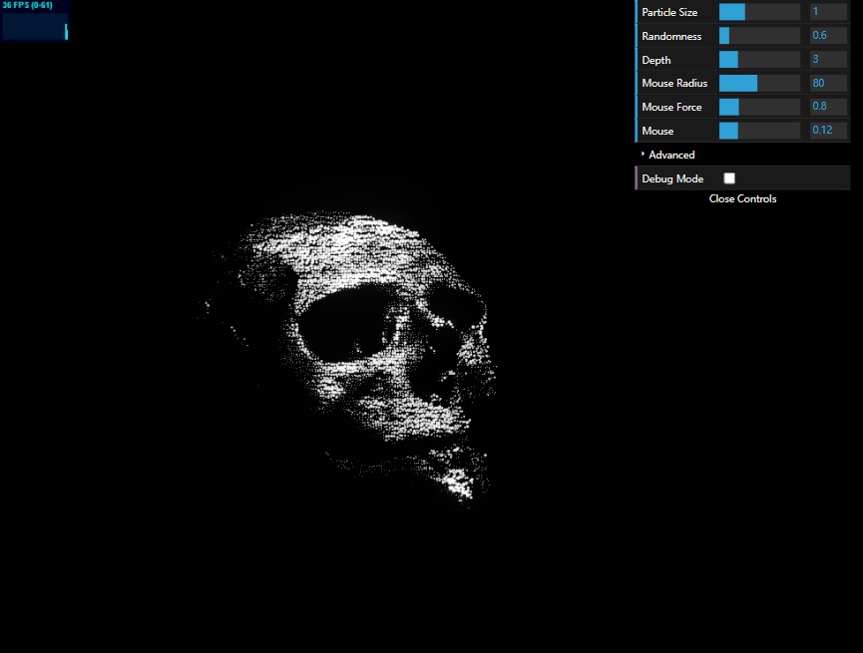Adjust the Mouse Radius slider

tap(759, 83)
